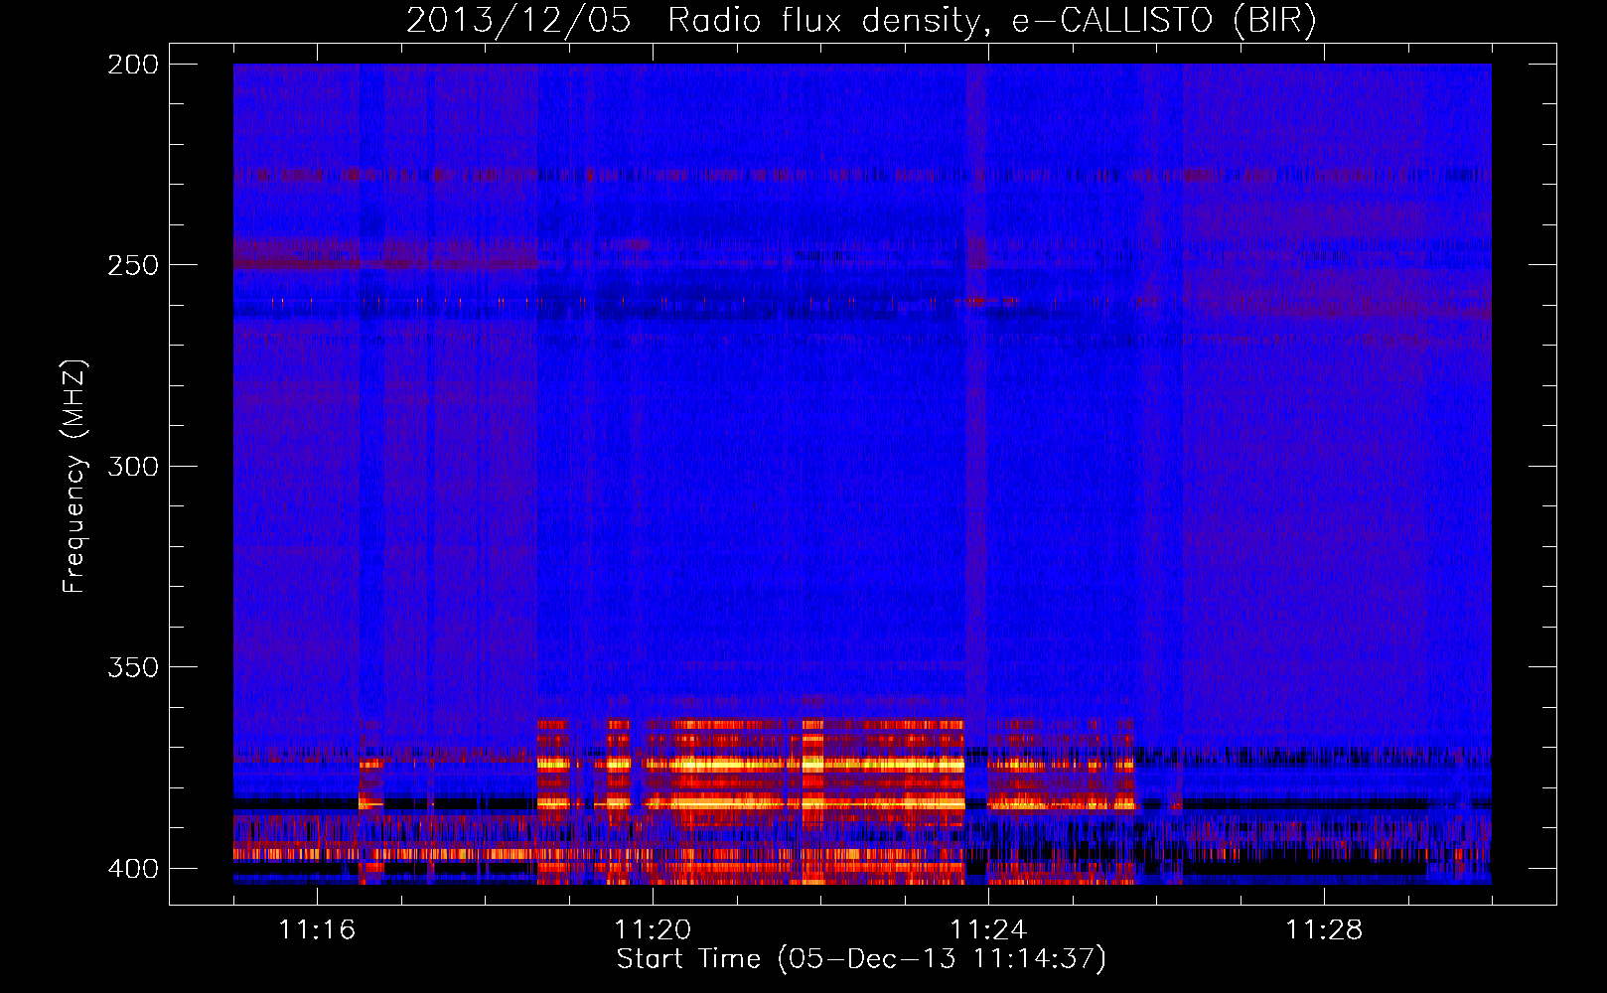
Task: Click the '250' frequency tick label
Action: click(133, 265)
